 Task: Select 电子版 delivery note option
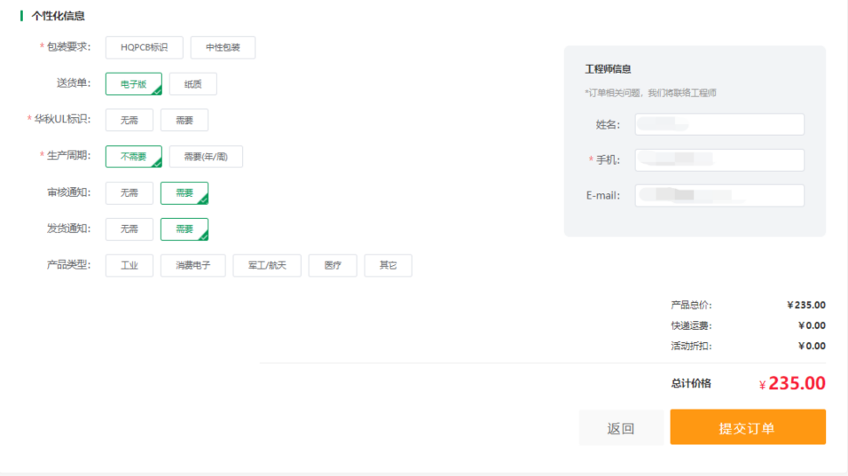[x=133, y=84]
